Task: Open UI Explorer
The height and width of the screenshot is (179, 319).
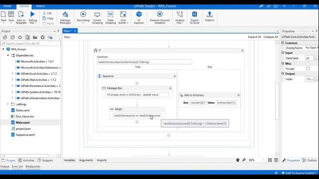Action: [139, 17]
